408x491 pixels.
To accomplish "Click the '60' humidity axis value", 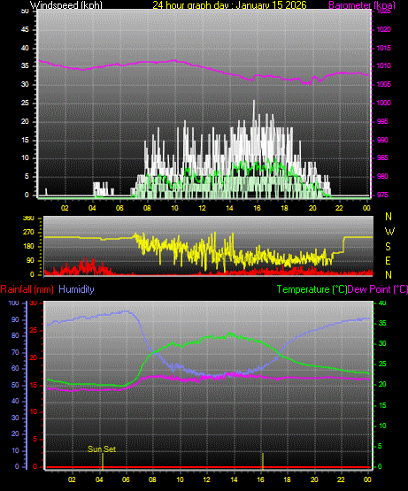I will pyautogui.click(x=15, y=368).
